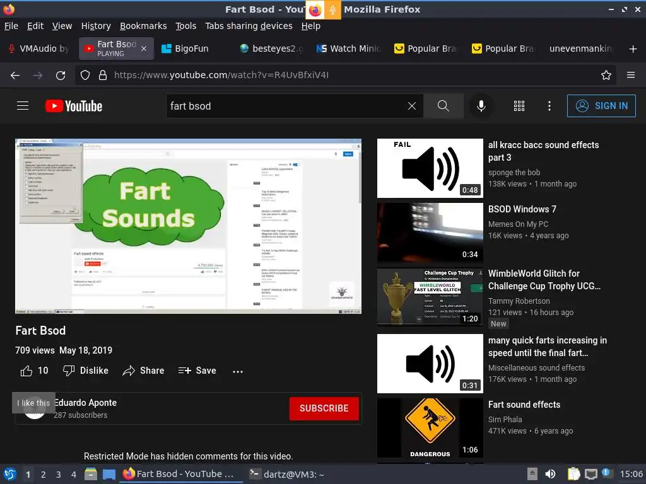Click the 'sponge the bob' channel name

pos(514,173)
